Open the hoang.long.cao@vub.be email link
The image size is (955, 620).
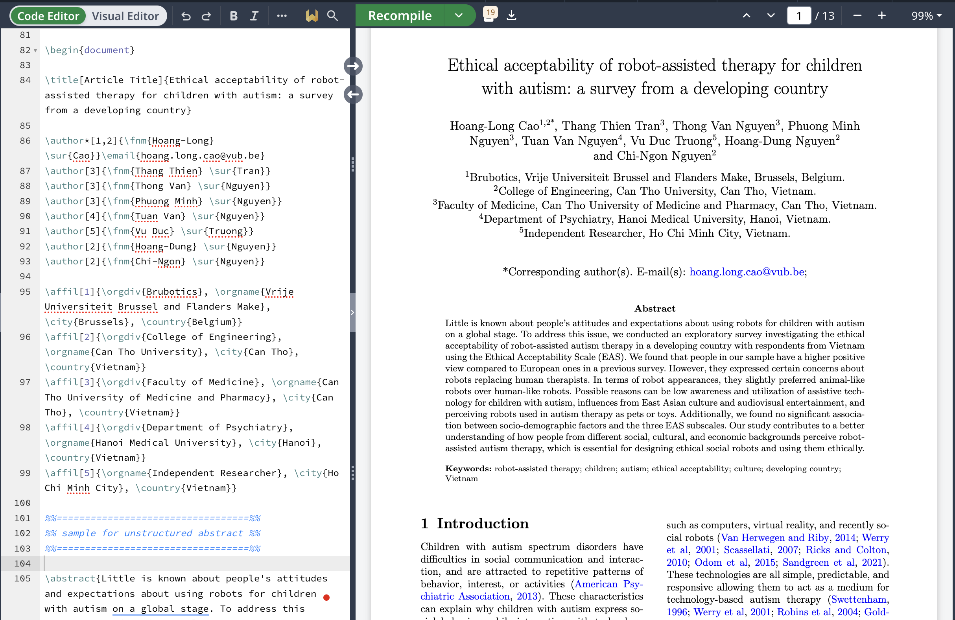click(x=747, y=272)
